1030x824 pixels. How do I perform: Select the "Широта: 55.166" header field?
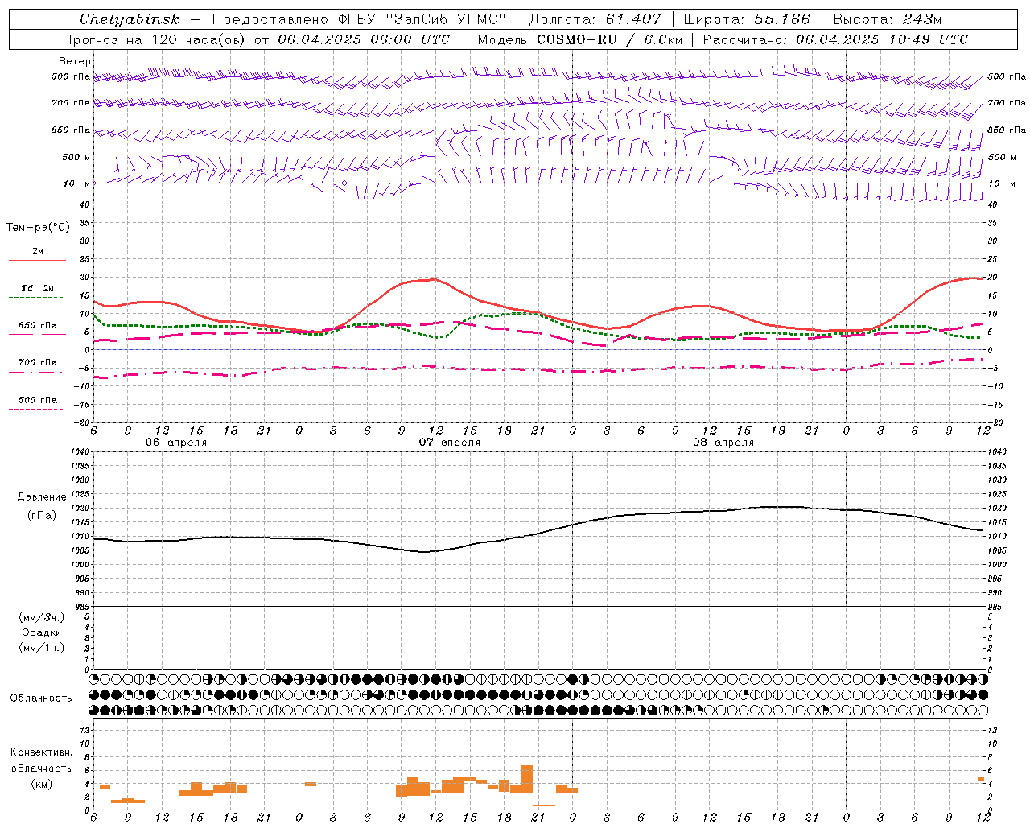[746, 19]
